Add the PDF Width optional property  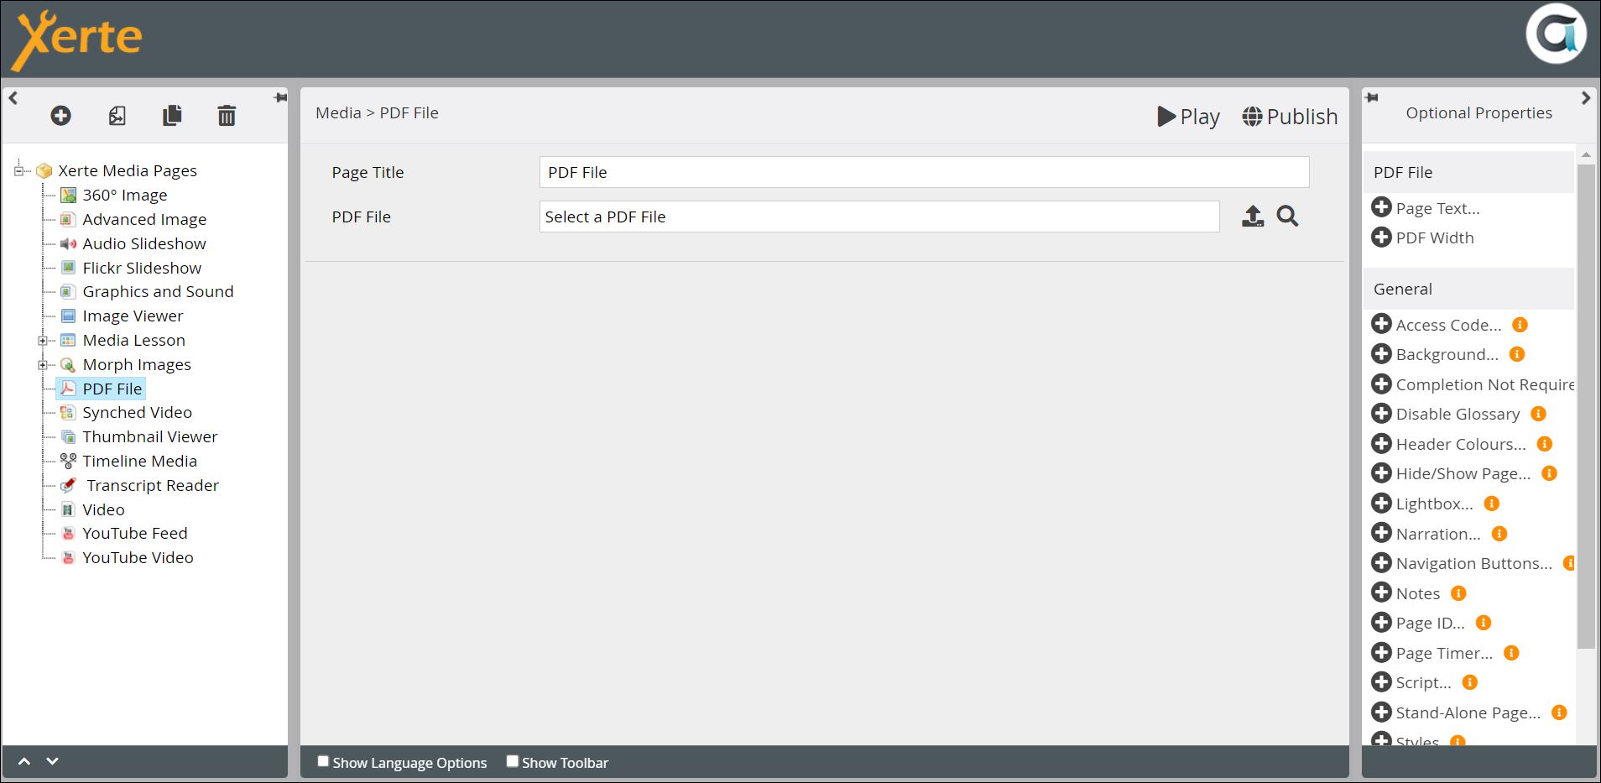1381,238
